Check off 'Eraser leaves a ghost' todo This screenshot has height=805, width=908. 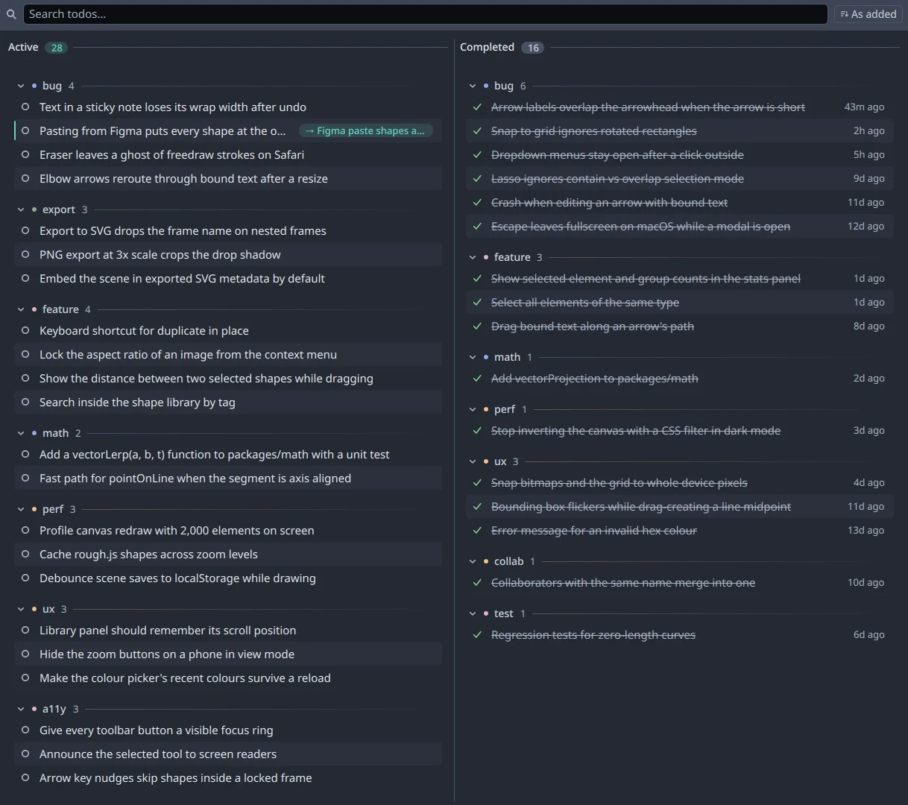25,154
